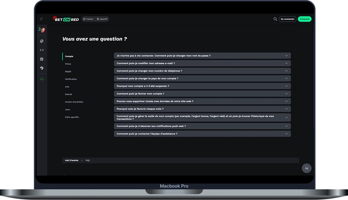
Task: Click the horse racing icon in the sidebar
Action: pos(41,68)
